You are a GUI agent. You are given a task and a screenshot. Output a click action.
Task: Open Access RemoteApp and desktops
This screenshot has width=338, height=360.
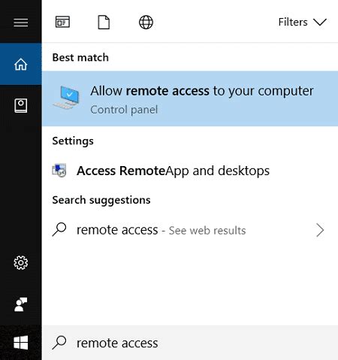coord(190,171)
